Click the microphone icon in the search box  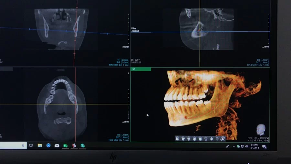click(23, 146)
